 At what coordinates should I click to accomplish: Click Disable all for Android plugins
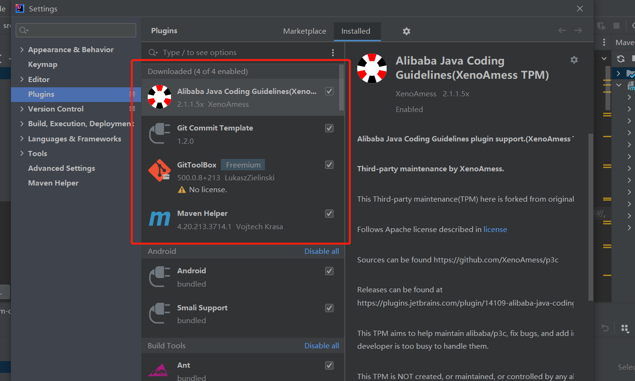click(322, 251)
